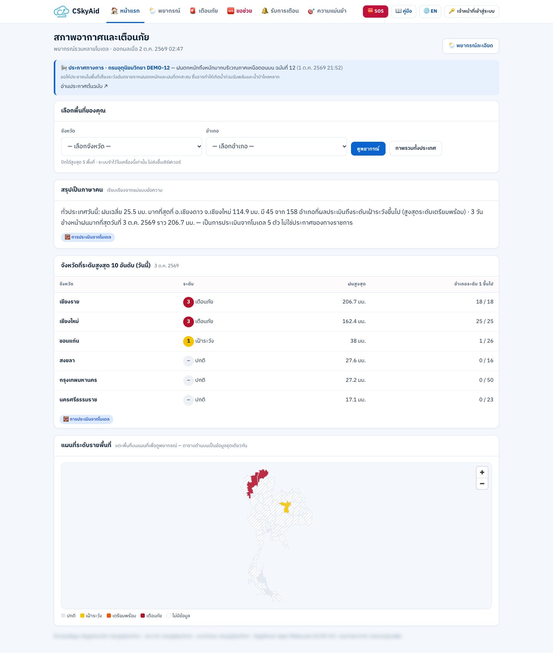The height and width of the screenshot is (653, 553).
Task: Go to the พยากรณ์ forecast tab
Action: tap(164, 11)
